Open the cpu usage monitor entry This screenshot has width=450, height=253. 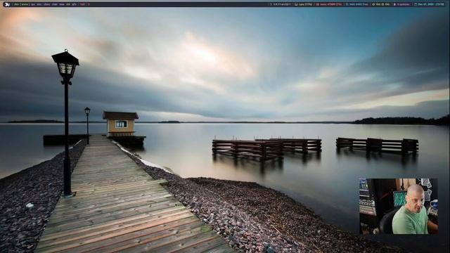click(x=304, y=4)
